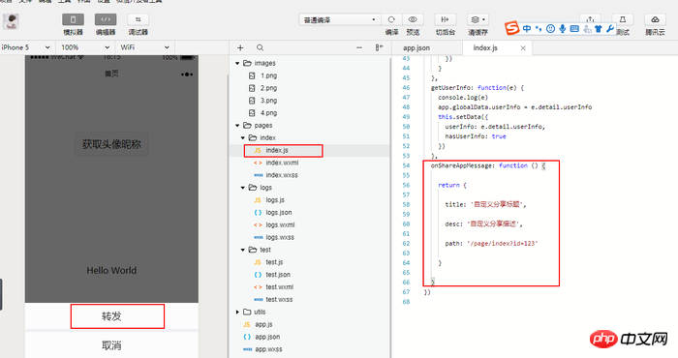Open the 100% zoom level dropdown
Image resolution: width=678 pixels, height=358 pixels.
(85, 47)
